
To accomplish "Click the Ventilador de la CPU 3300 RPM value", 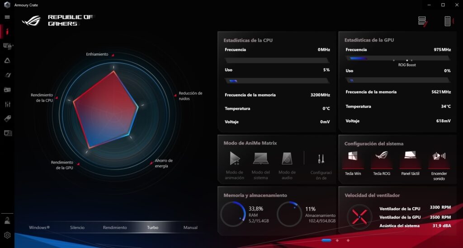I will coord(440,207).
